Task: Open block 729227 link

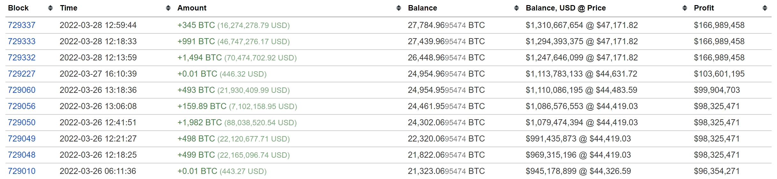Action: [x=22, y=74]
